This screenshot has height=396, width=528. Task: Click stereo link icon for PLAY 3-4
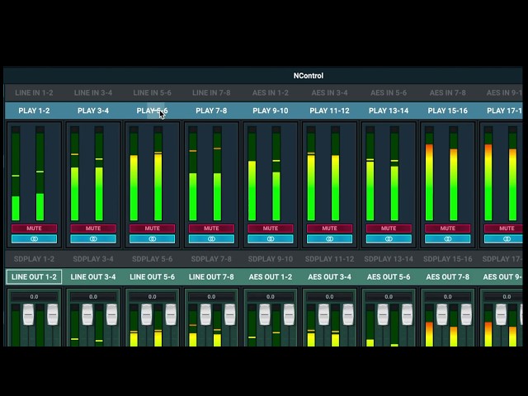click(93, 238)
